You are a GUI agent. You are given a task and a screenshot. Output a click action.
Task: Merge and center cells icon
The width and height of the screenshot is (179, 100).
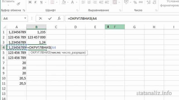tap(115, 2)
